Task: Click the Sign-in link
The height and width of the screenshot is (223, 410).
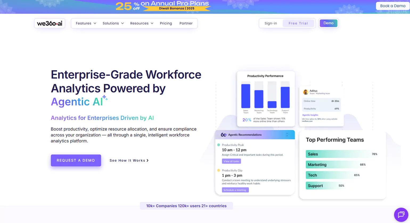Action: (x=271, y=23)
